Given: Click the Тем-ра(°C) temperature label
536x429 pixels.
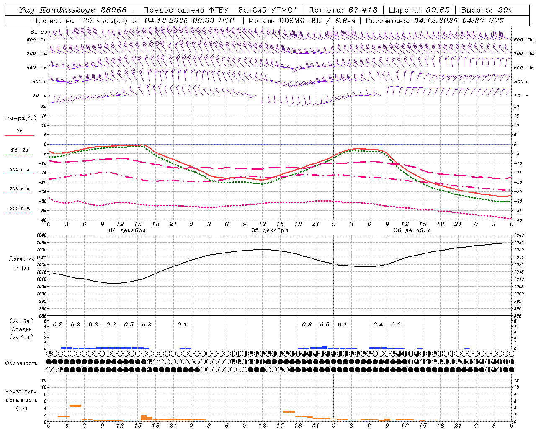Looking at the screenshot, I should 20,119.
